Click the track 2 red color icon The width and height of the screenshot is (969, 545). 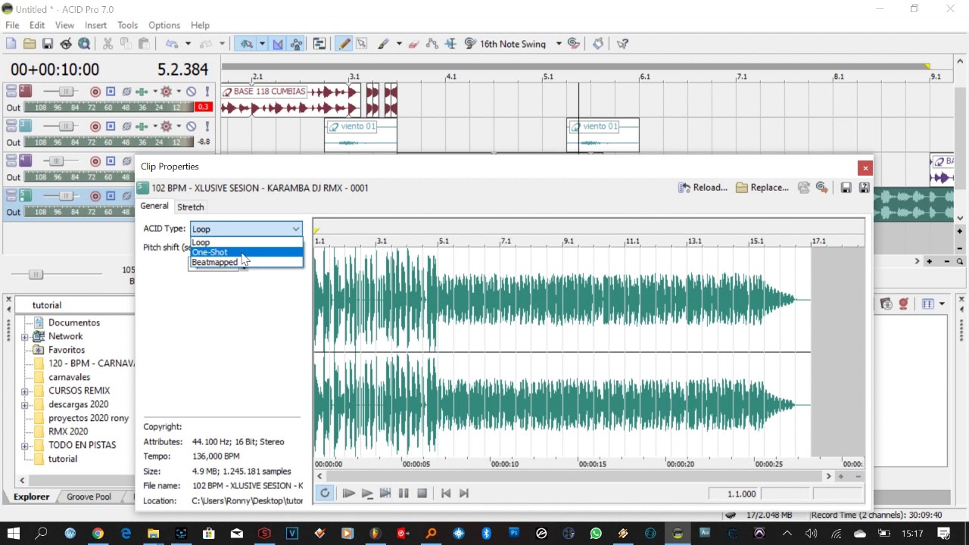[26, 91]
